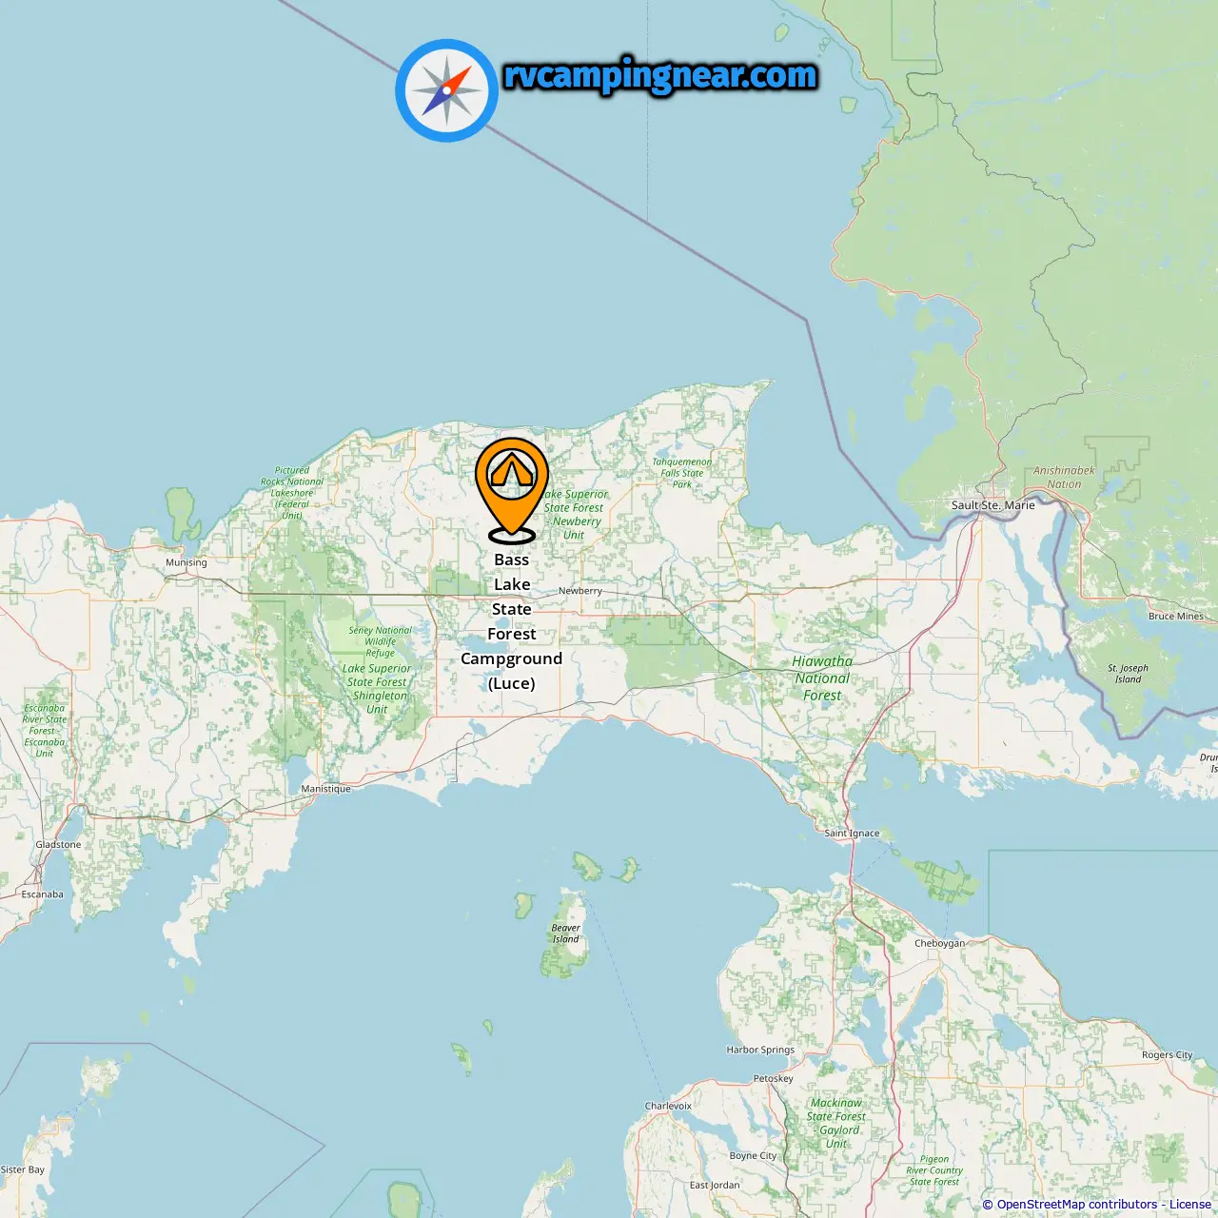Click the Cheboygan town label
This screenshot has height=1218, width=1218.
point(939,944)
